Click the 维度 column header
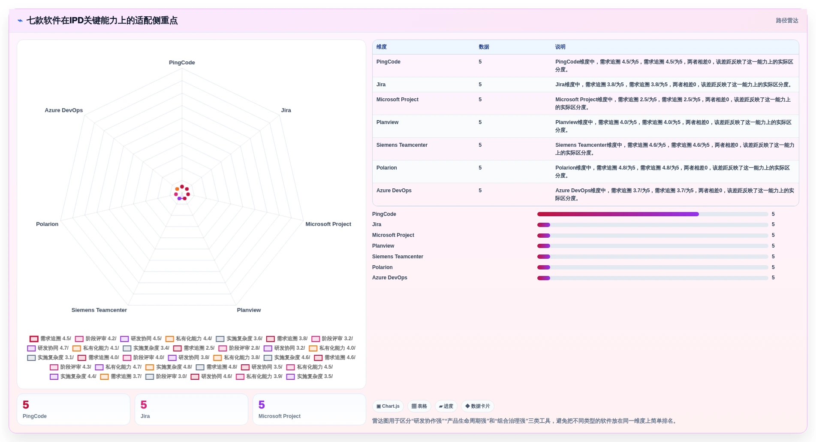Screen dimensions: 816x442 click(x=382, y=47)
